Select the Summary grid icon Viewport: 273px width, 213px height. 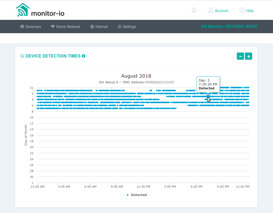click(23, 26)
